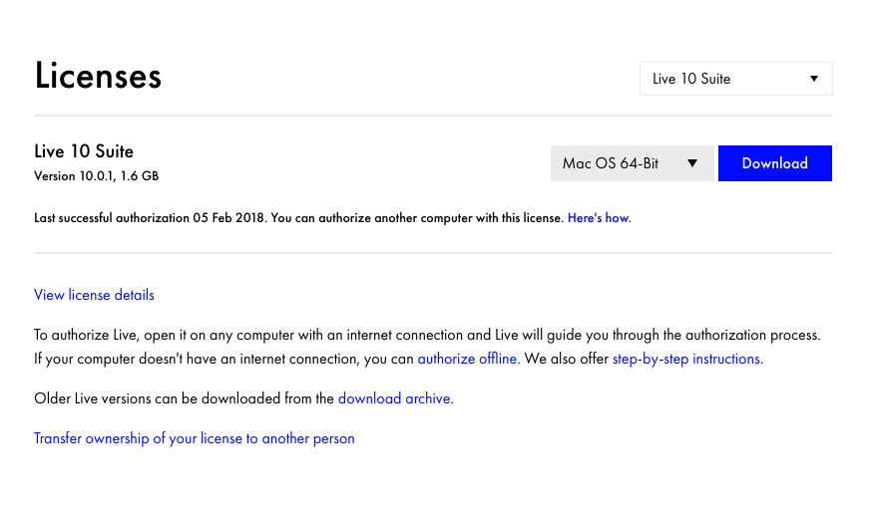Go to the download archive link

coord(394,398)
